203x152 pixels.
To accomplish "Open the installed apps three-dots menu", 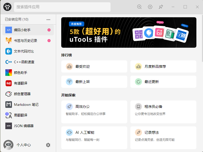I will coord(48,20).
